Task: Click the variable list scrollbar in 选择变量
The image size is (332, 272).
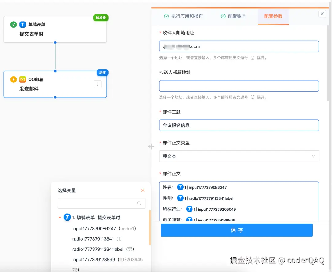Action: 150,227
